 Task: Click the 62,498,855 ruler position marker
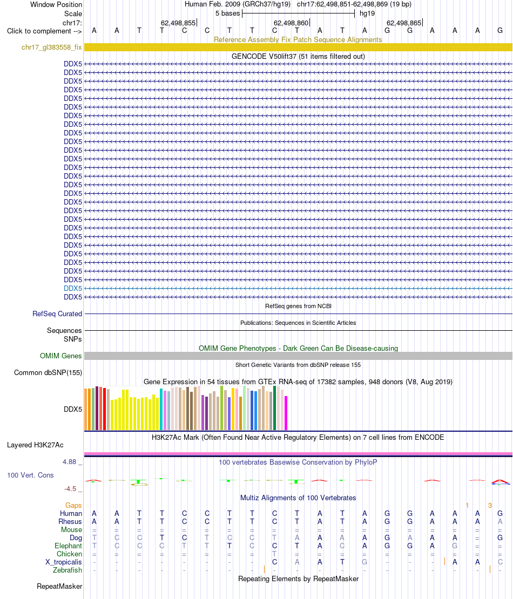[178, 23]
